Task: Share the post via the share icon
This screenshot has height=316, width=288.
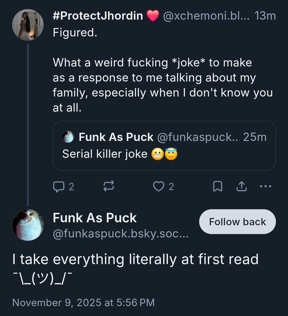Action: [x=242, y=186]
